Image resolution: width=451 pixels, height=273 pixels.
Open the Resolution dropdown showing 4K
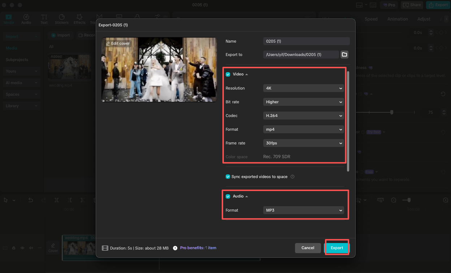click(x=304, y=88)
